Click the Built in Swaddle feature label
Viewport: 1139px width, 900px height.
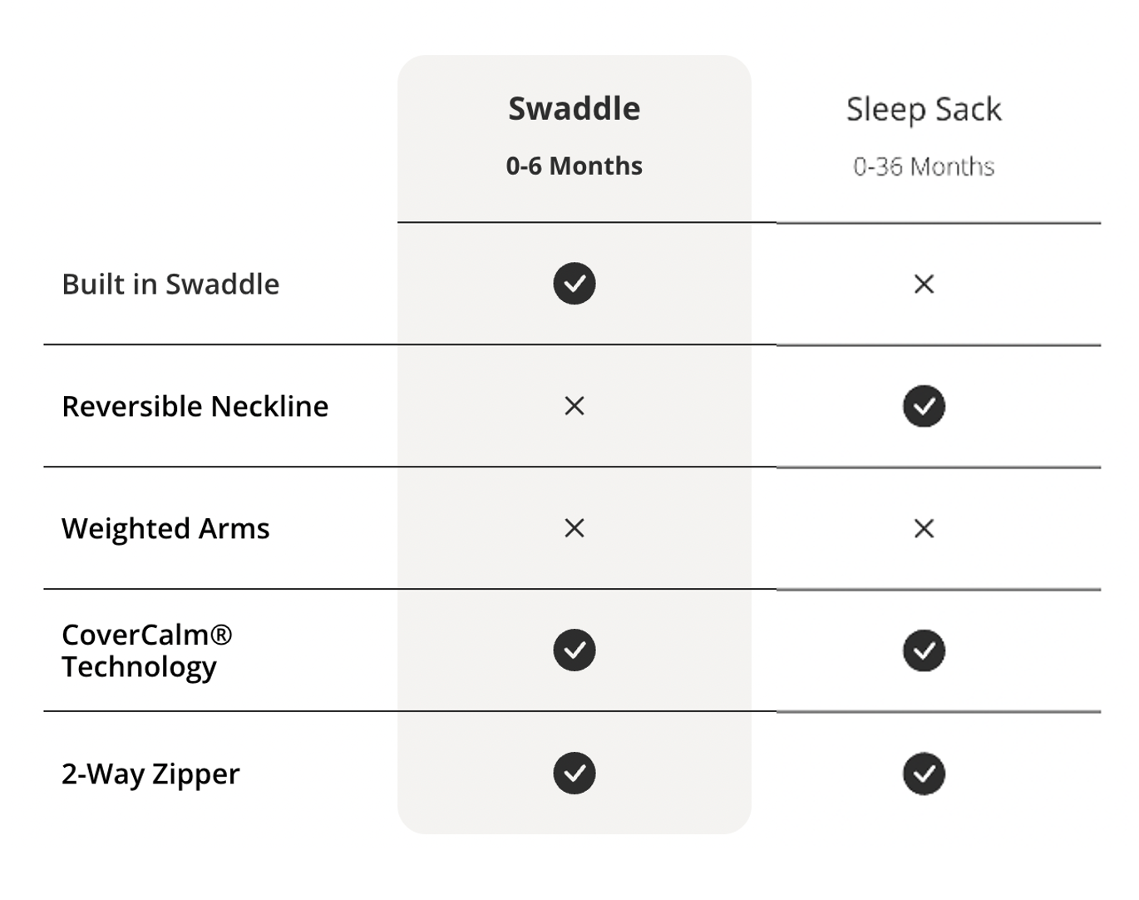coord(170,284)
